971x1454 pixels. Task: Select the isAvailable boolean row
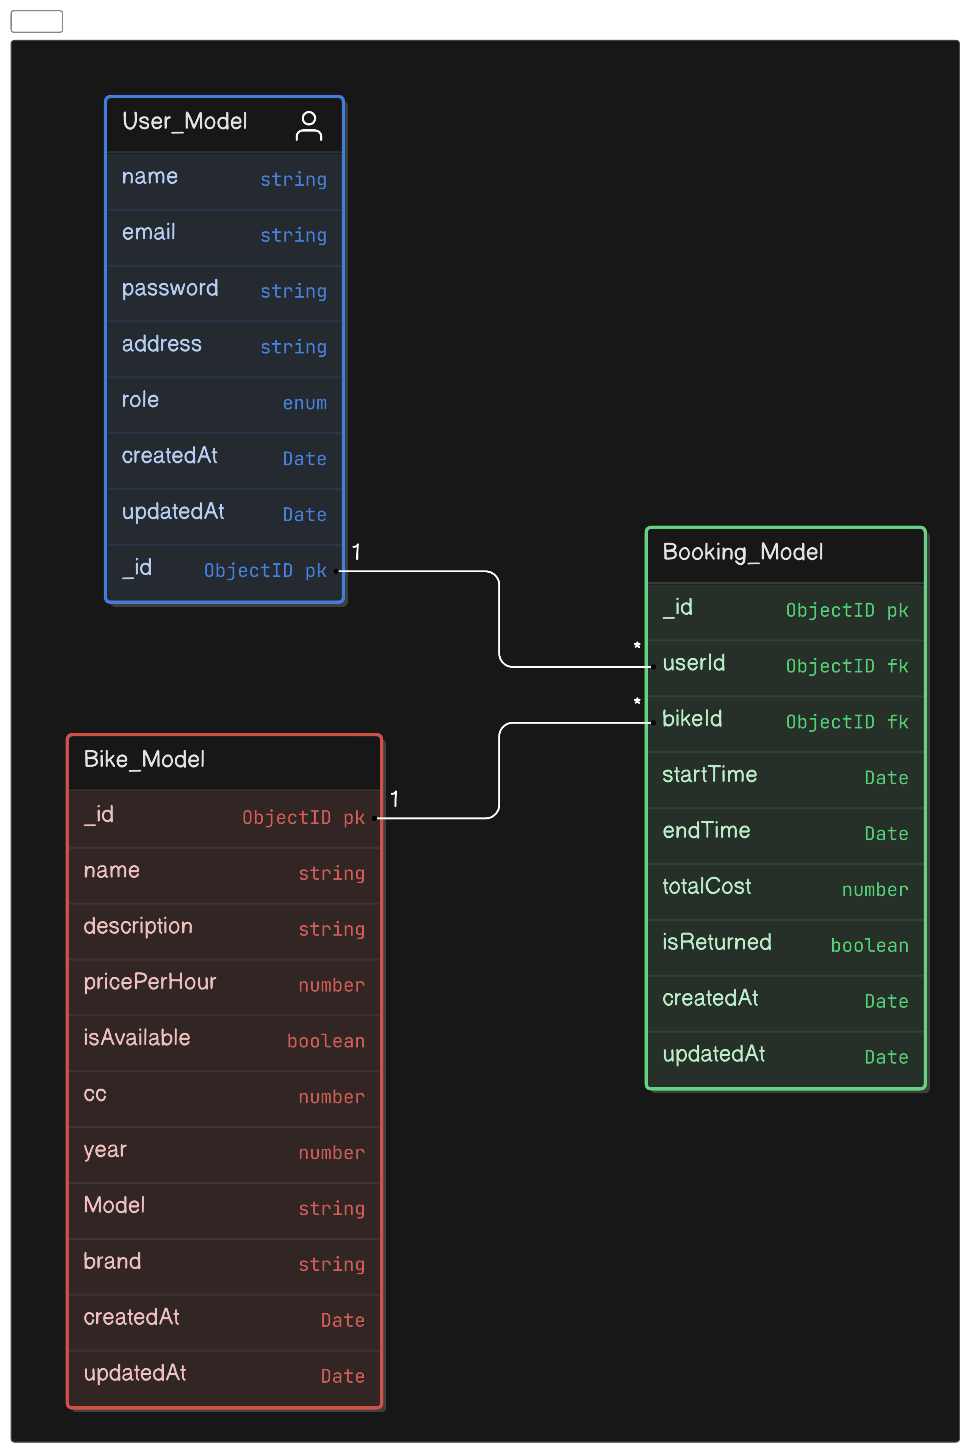click(x=224, y=1039)
